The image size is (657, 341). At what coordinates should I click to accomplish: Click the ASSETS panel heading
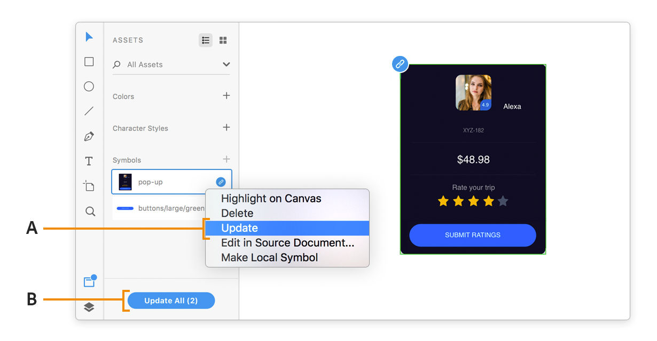tap(128, 40)
